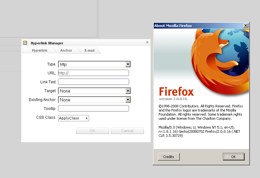Click the Hyperlink Manager title icon

point(25,43)
